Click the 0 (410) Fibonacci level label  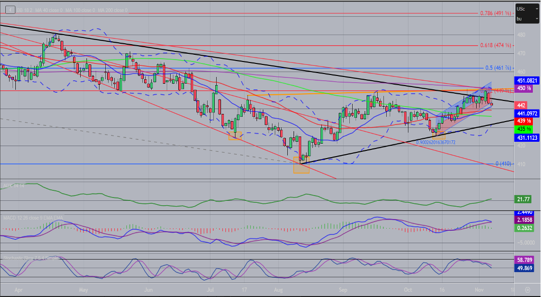coord(503,164)
